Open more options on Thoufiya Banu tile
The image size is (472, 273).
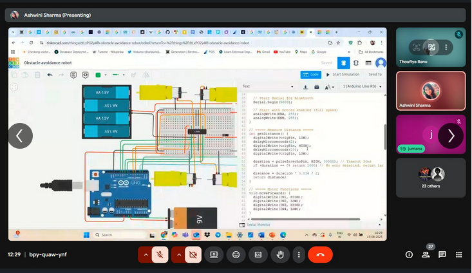coord(446,47)
